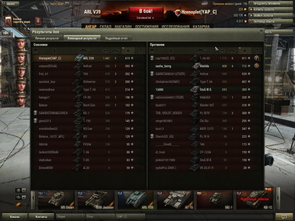Click the red booklet icon beside combat missions

[38, 21]
